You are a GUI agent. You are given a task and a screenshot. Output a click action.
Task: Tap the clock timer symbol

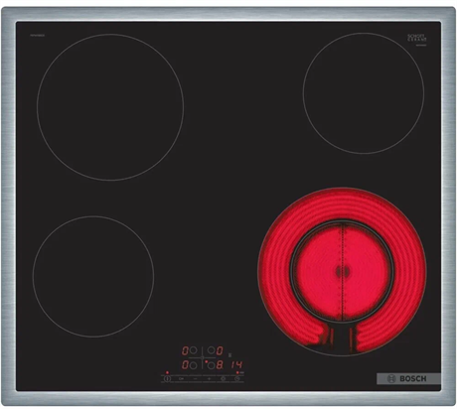[x=237, y=378]
